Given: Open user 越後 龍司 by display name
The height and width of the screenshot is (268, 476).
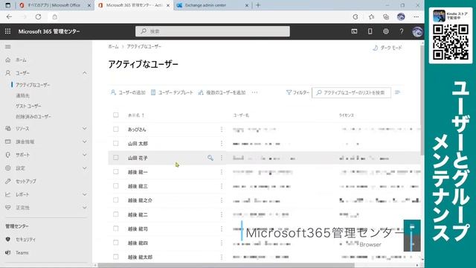Looking at the screenshot, I should coord(138,229).
